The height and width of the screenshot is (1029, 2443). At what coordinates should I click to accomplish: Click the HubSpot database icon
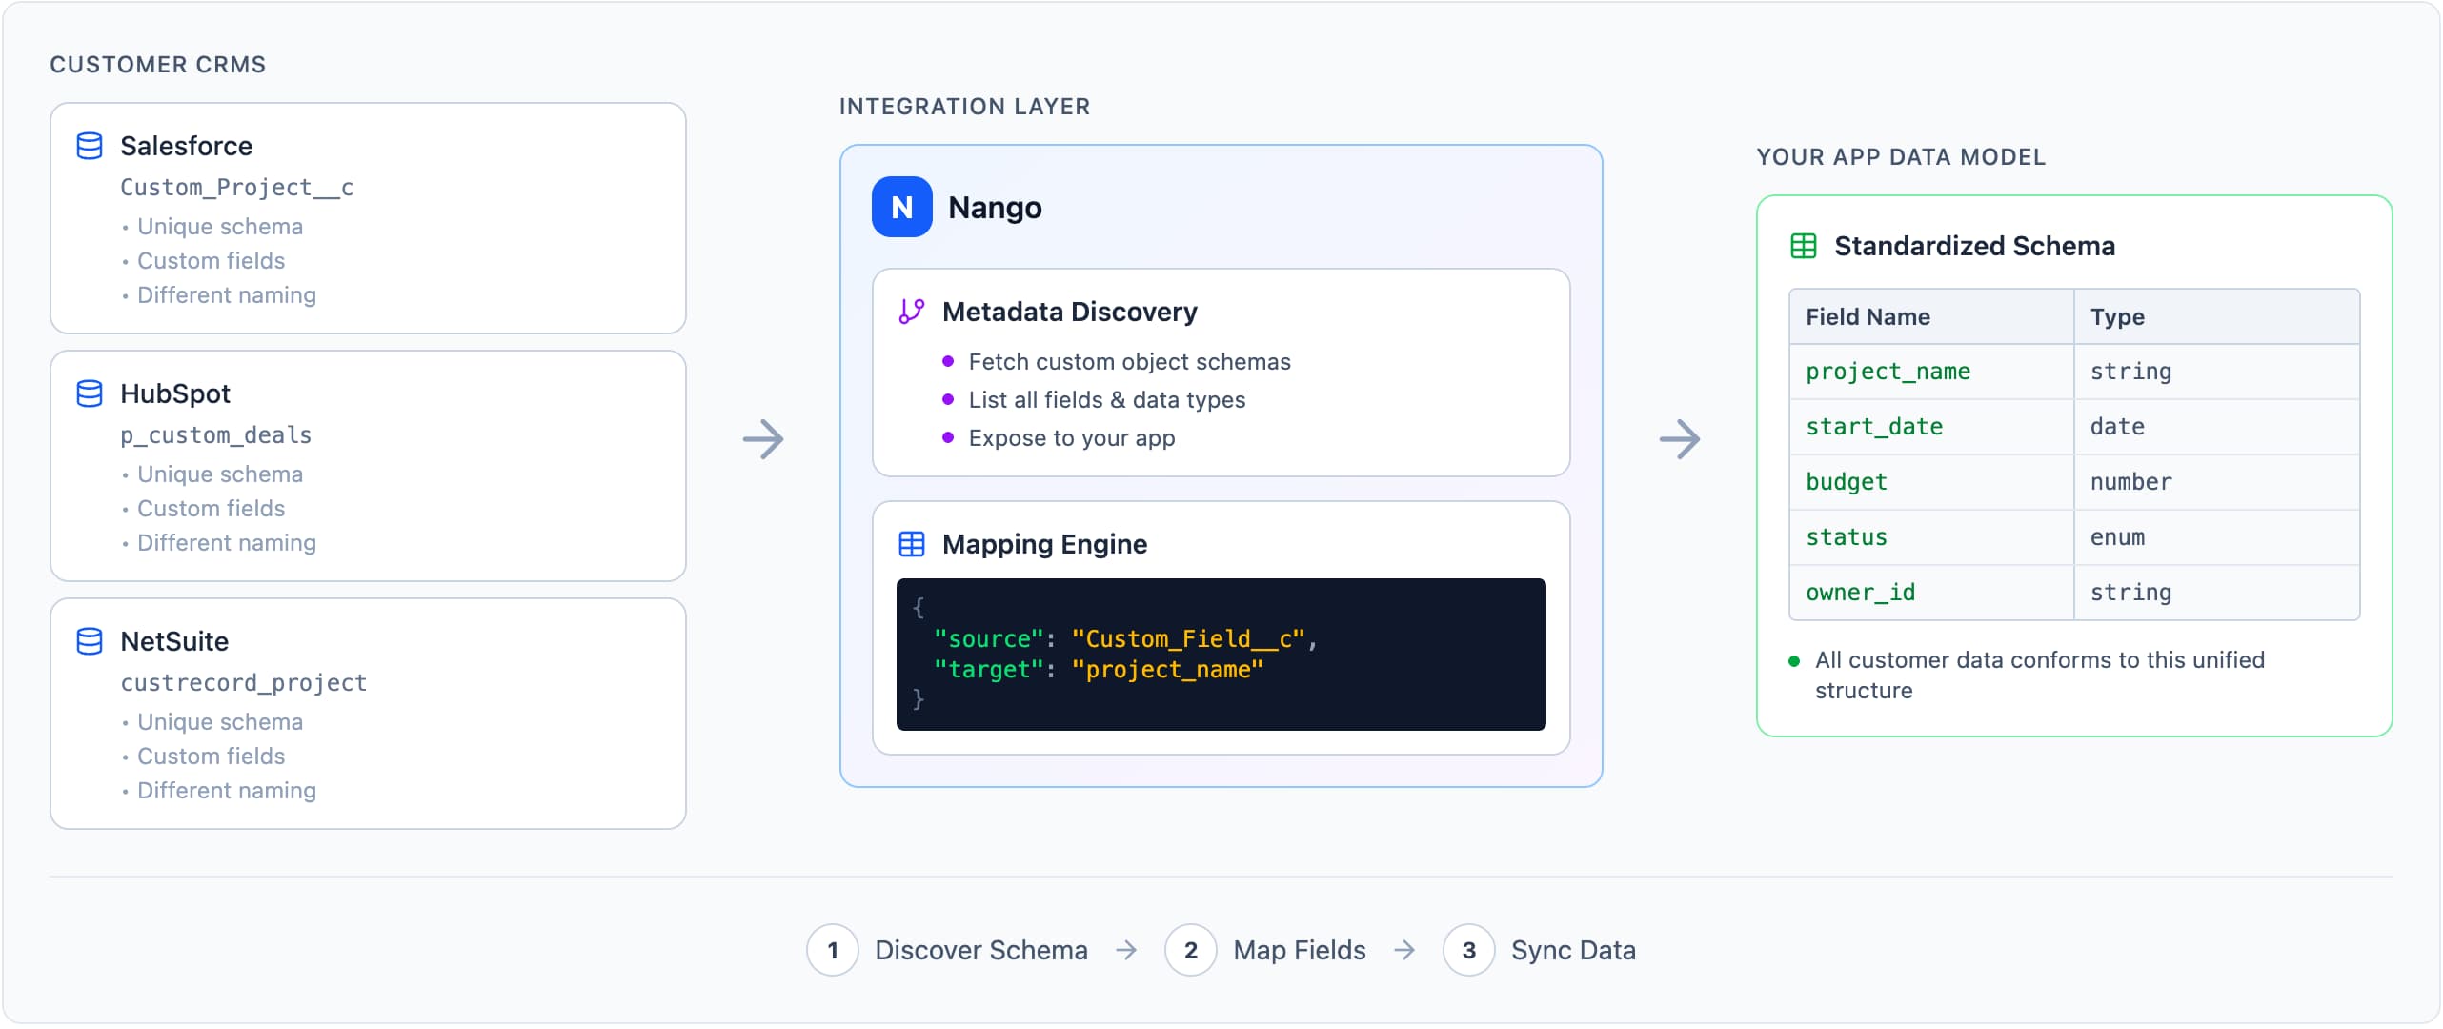(x=90, y=393)
